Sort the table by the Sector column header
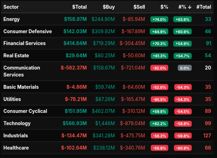The width and height of the screenshot is (217, 158). pyautogui.click(x=11, y=7)
